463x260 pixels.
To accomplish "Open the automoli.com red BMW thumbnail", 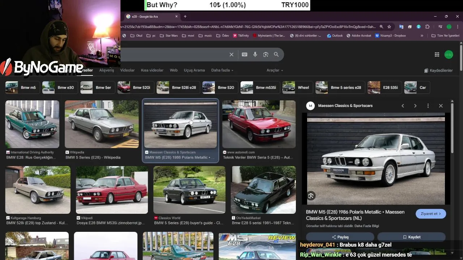I will [259, 124].
